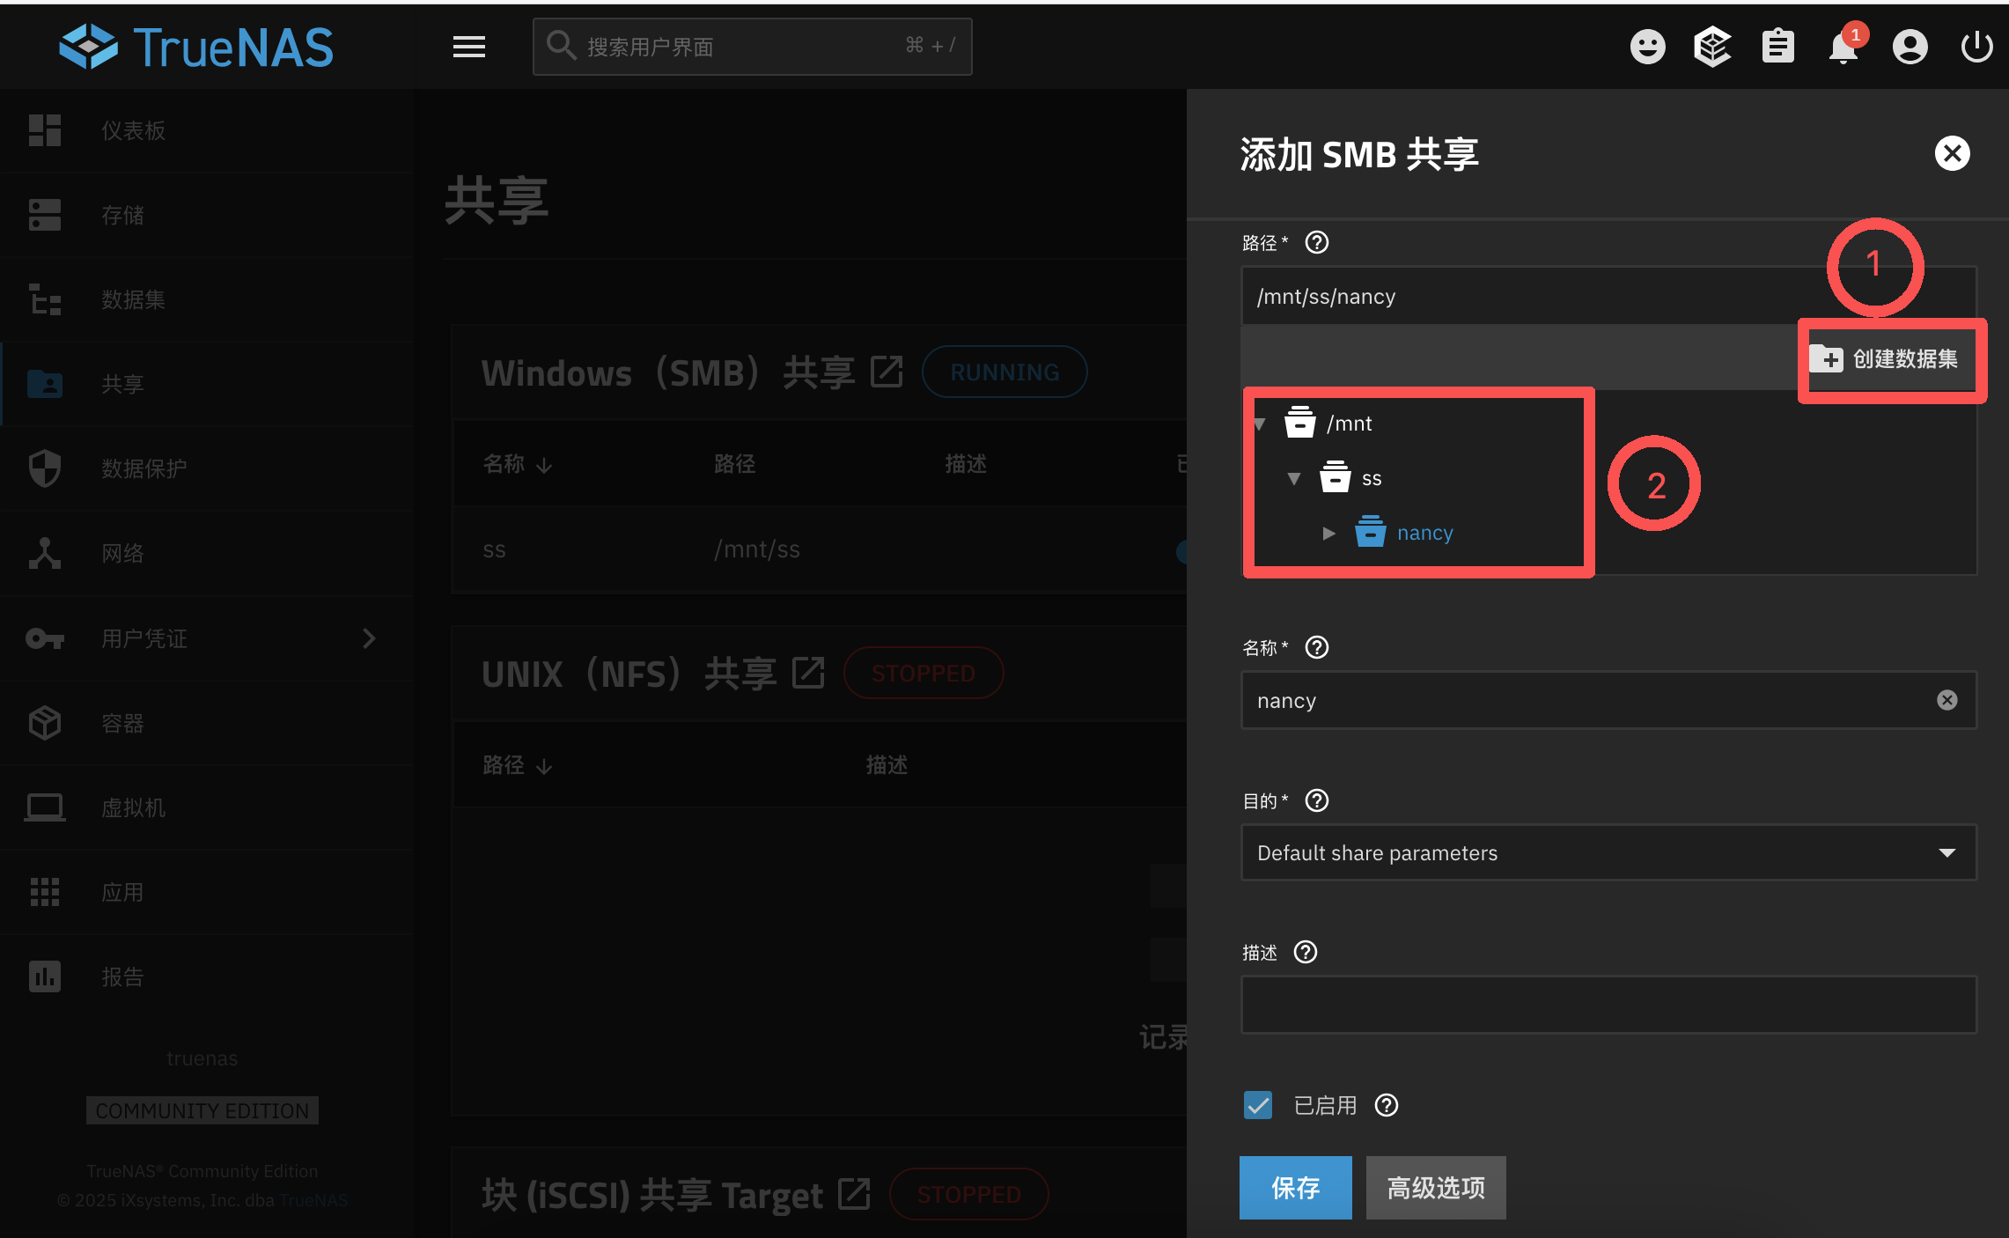Open 数据集 in the sidebar
Image resolution: width=2009 pixels, height=1238 pixels.
coord(133,299)
